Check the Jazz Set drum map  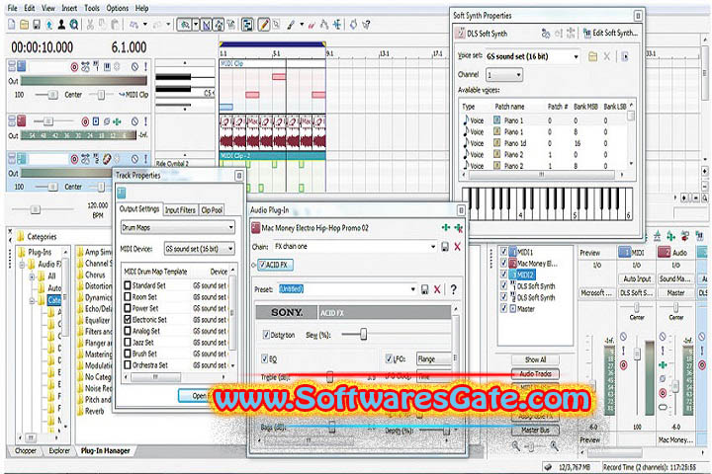pos(128,342)
